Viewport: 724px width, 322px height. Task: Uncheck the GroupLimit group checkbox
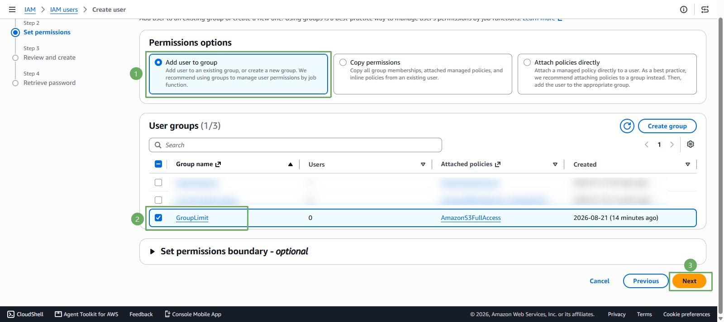point(158,218)
